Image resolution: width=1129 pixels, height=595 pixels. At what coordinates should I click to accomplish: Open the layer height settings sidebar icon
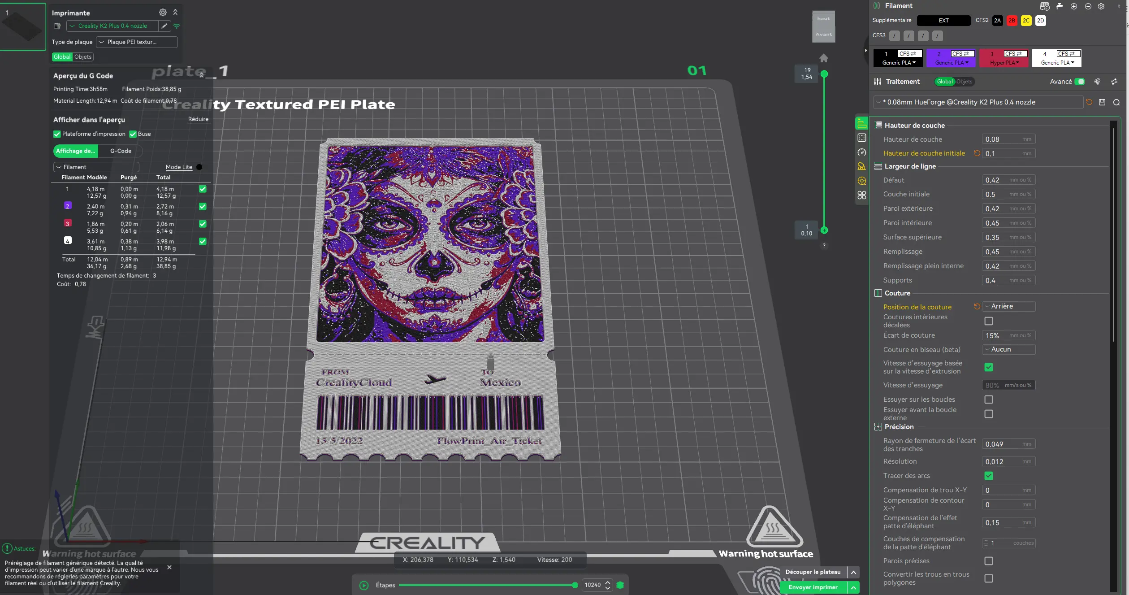[862, 123]
